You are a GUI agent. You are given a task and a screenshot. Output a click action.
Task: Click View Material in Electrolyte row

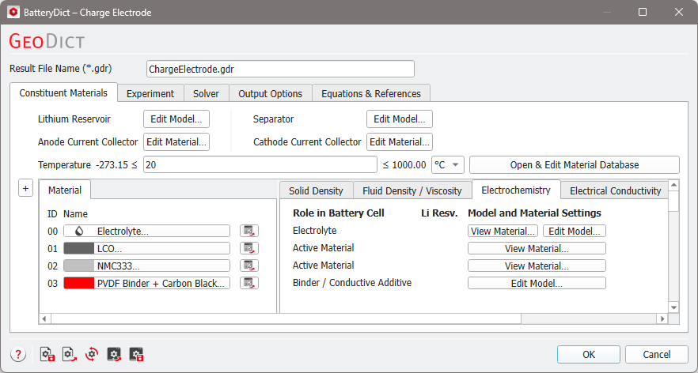503,232
